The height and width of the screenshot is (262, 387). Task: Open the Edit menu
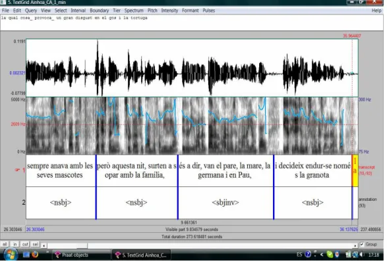[x=17, y=11]
